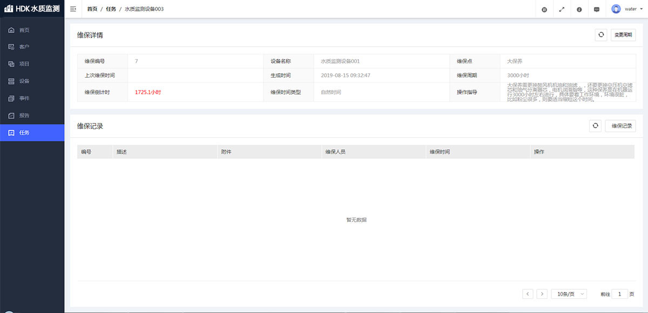Collapse the sidebar with the hamburger icon

(x=73, y=9)
